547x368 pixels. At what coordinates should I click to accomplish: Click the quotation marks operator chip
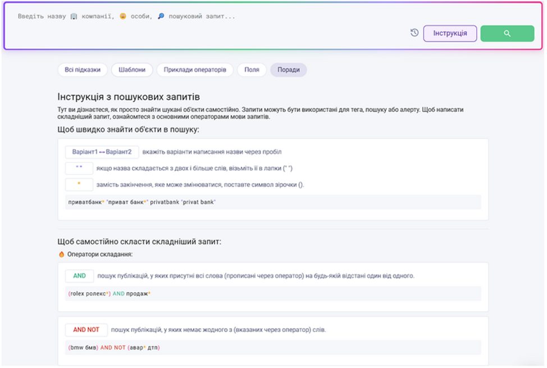79,169
